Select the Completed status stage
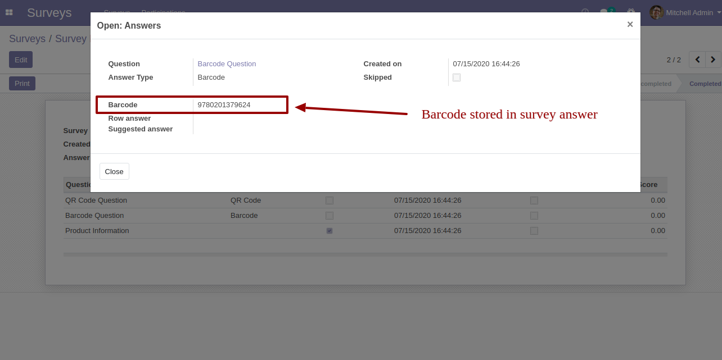Image resolution: width=722 pixels, height=360 pixels. [x=705, y=84]
